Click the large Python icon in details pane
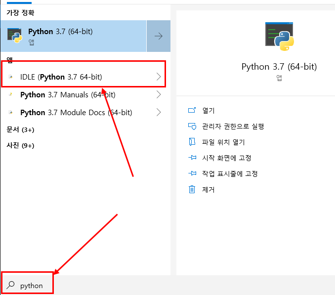 280,36
